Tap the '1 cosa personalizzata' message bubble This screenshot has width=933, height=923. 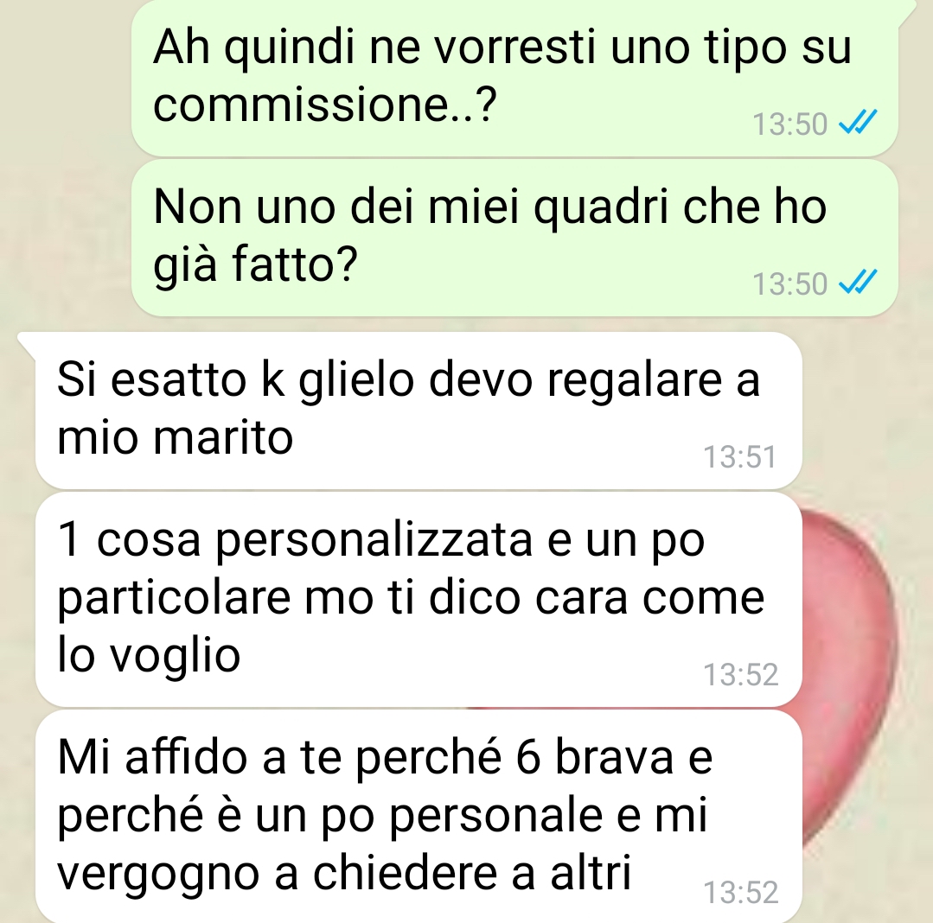click(x=419, y=600)
